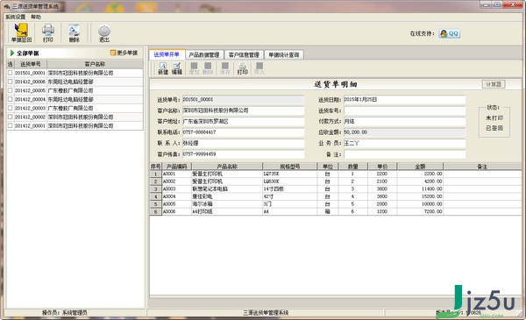Click the 客户名称 column header in the list

[x=95, y=64]
